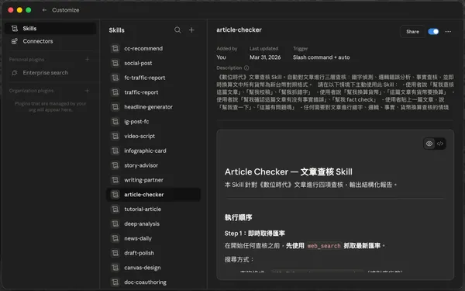
Task: Select the ig-post-fc skill
Action: pos(153,122)
